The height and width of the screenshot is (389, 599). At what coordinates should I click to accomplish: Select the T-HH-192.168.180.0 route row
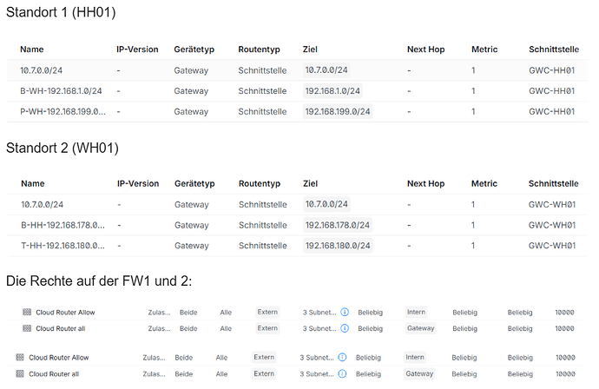pyautogui.click(x=298, y=246)
